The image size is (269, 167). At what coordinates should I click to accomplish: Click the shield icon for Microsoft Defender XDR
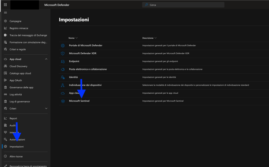63,53
